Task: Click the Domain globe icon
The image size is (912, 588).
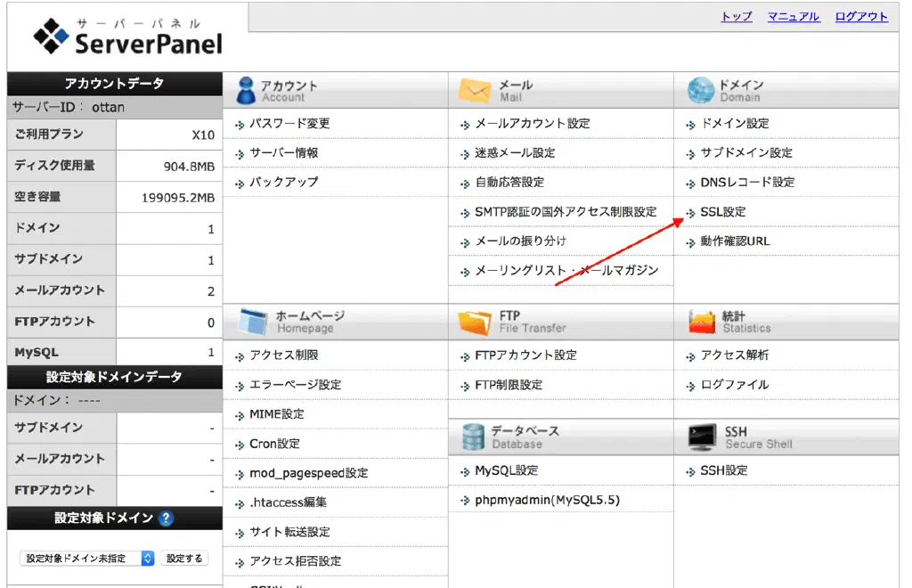Action: coord(701,90)
